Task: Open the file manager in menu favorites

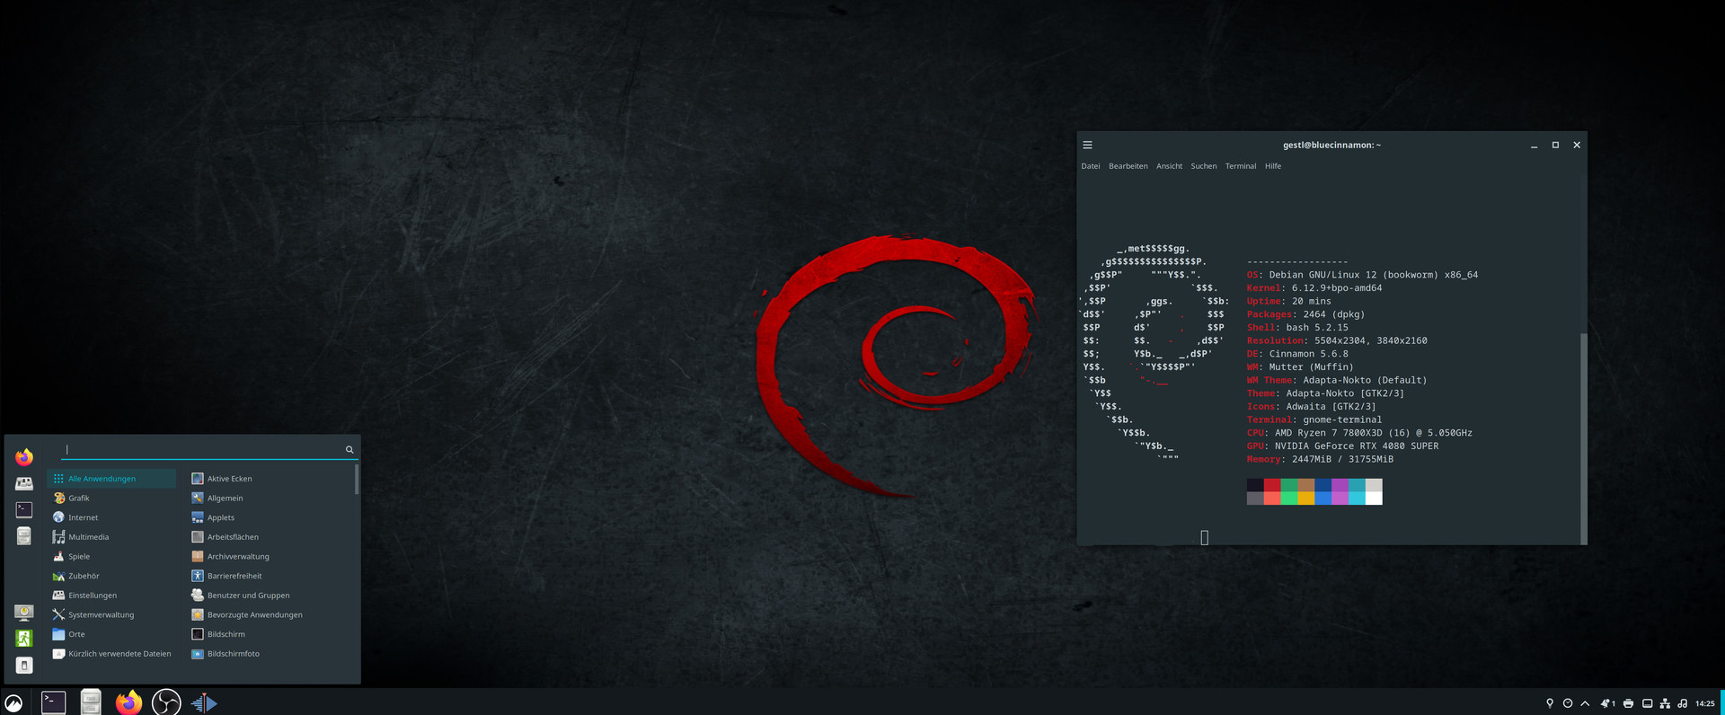Action: (24, 536)
